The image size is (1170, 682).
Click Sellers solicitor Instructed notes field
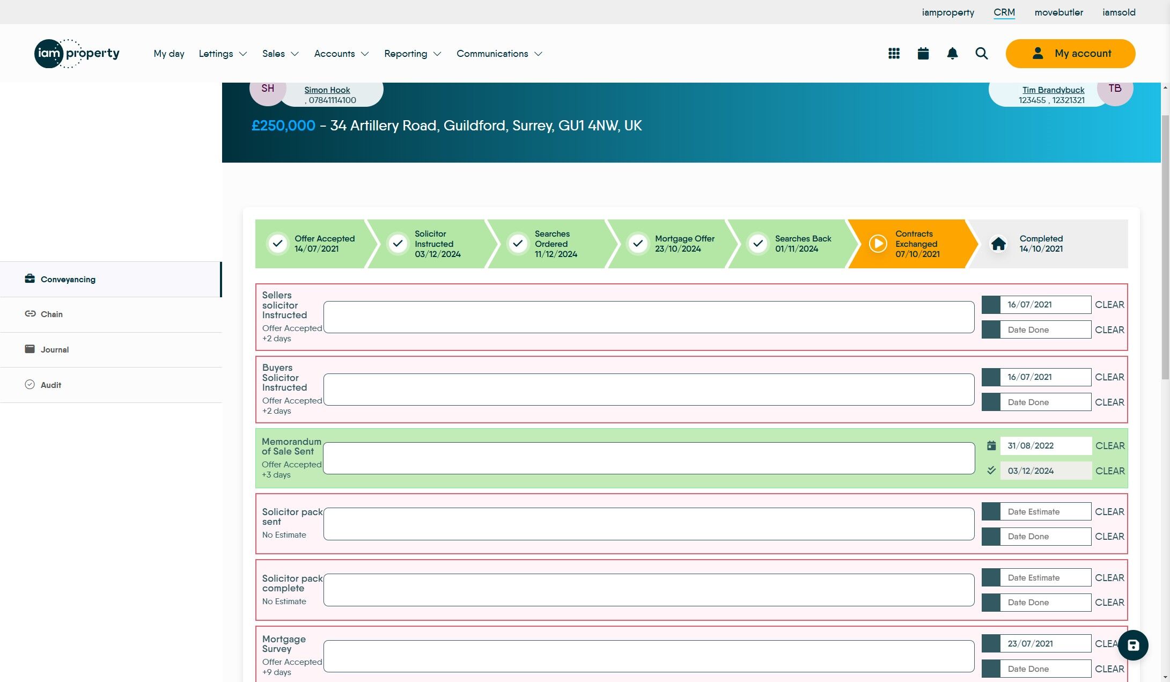coord(649,317)
